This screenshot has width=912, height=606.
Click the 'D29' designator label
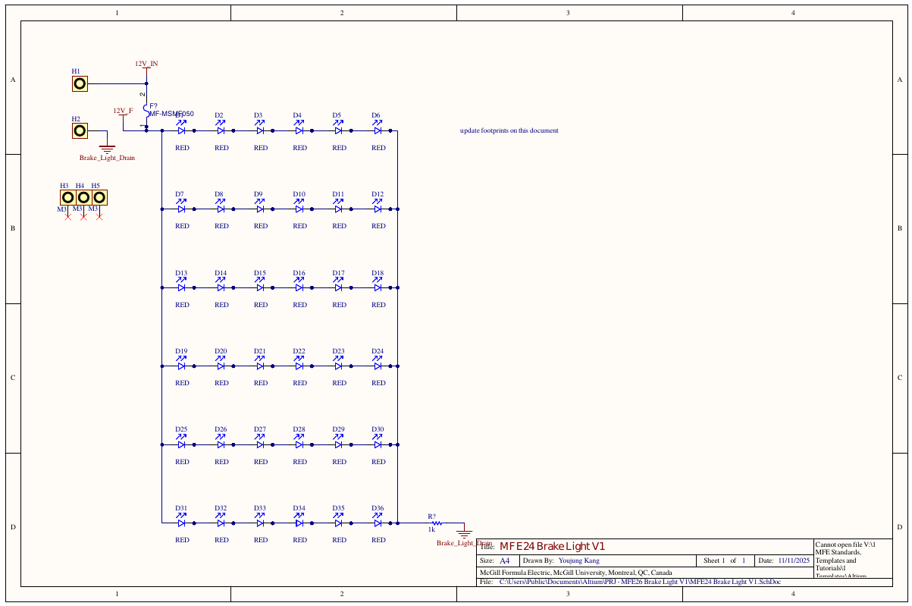click(x=338, y=429)
